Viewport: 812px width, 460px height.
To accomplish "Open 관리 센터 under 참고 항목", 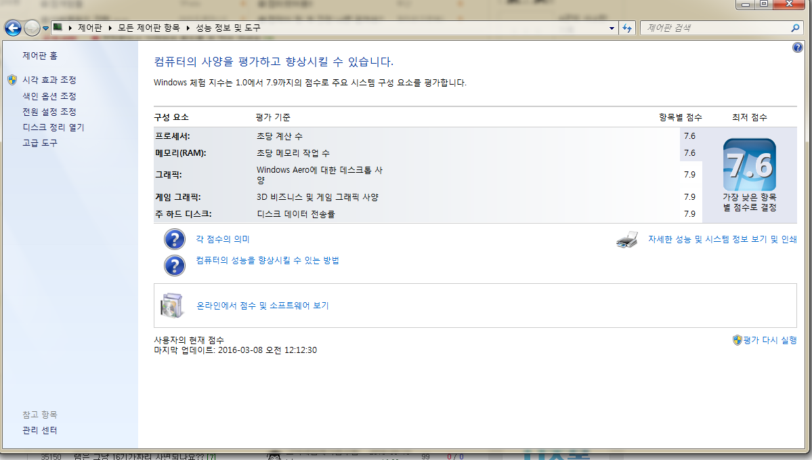I will pyautogui.click(x=40, y=431).
